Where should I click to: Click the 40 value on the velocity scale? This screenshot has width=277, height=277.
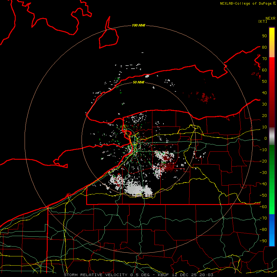tap(264, 93)
